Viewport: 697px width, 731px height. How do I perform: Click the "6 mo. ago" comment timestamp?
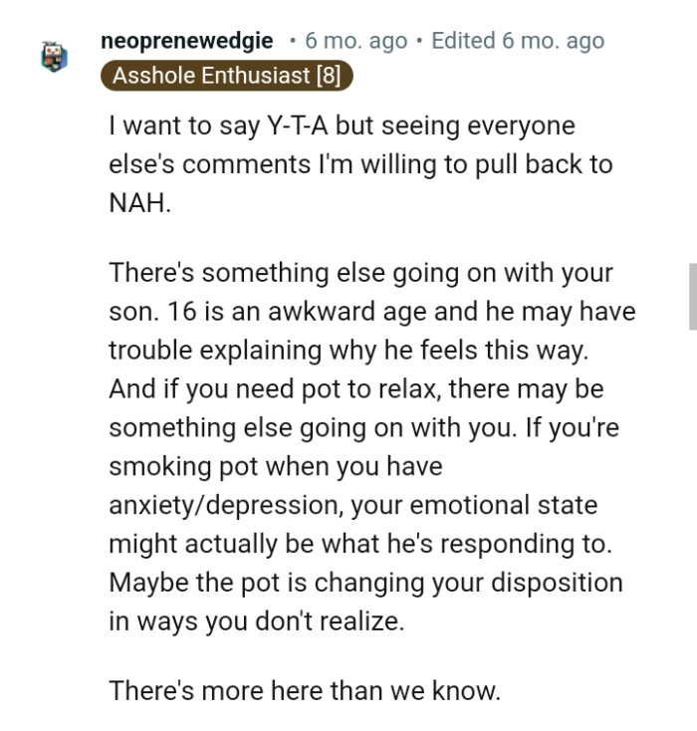click(355, 41)
